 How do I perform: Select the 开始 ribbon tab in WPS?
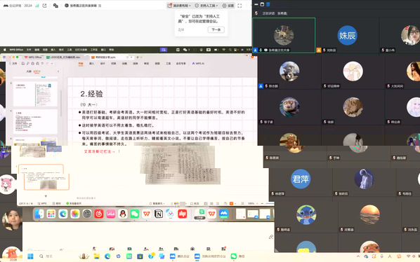click(x=81, y=64)
